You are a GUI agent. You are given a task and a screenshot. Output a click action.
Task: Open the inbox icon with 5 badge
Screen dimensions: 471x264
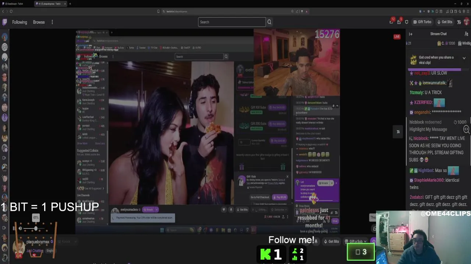(399, 22)
